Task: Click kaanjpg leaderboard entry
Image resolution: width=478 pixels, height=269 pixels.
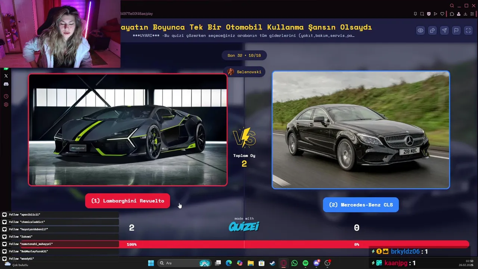Action: point(394,263)
